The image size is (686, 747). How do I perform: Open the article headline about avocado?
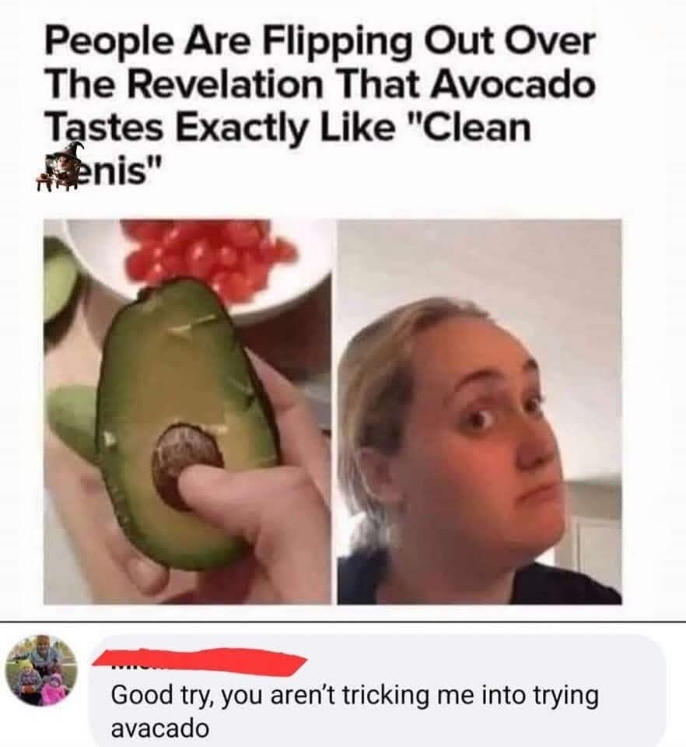pos(320,107)
